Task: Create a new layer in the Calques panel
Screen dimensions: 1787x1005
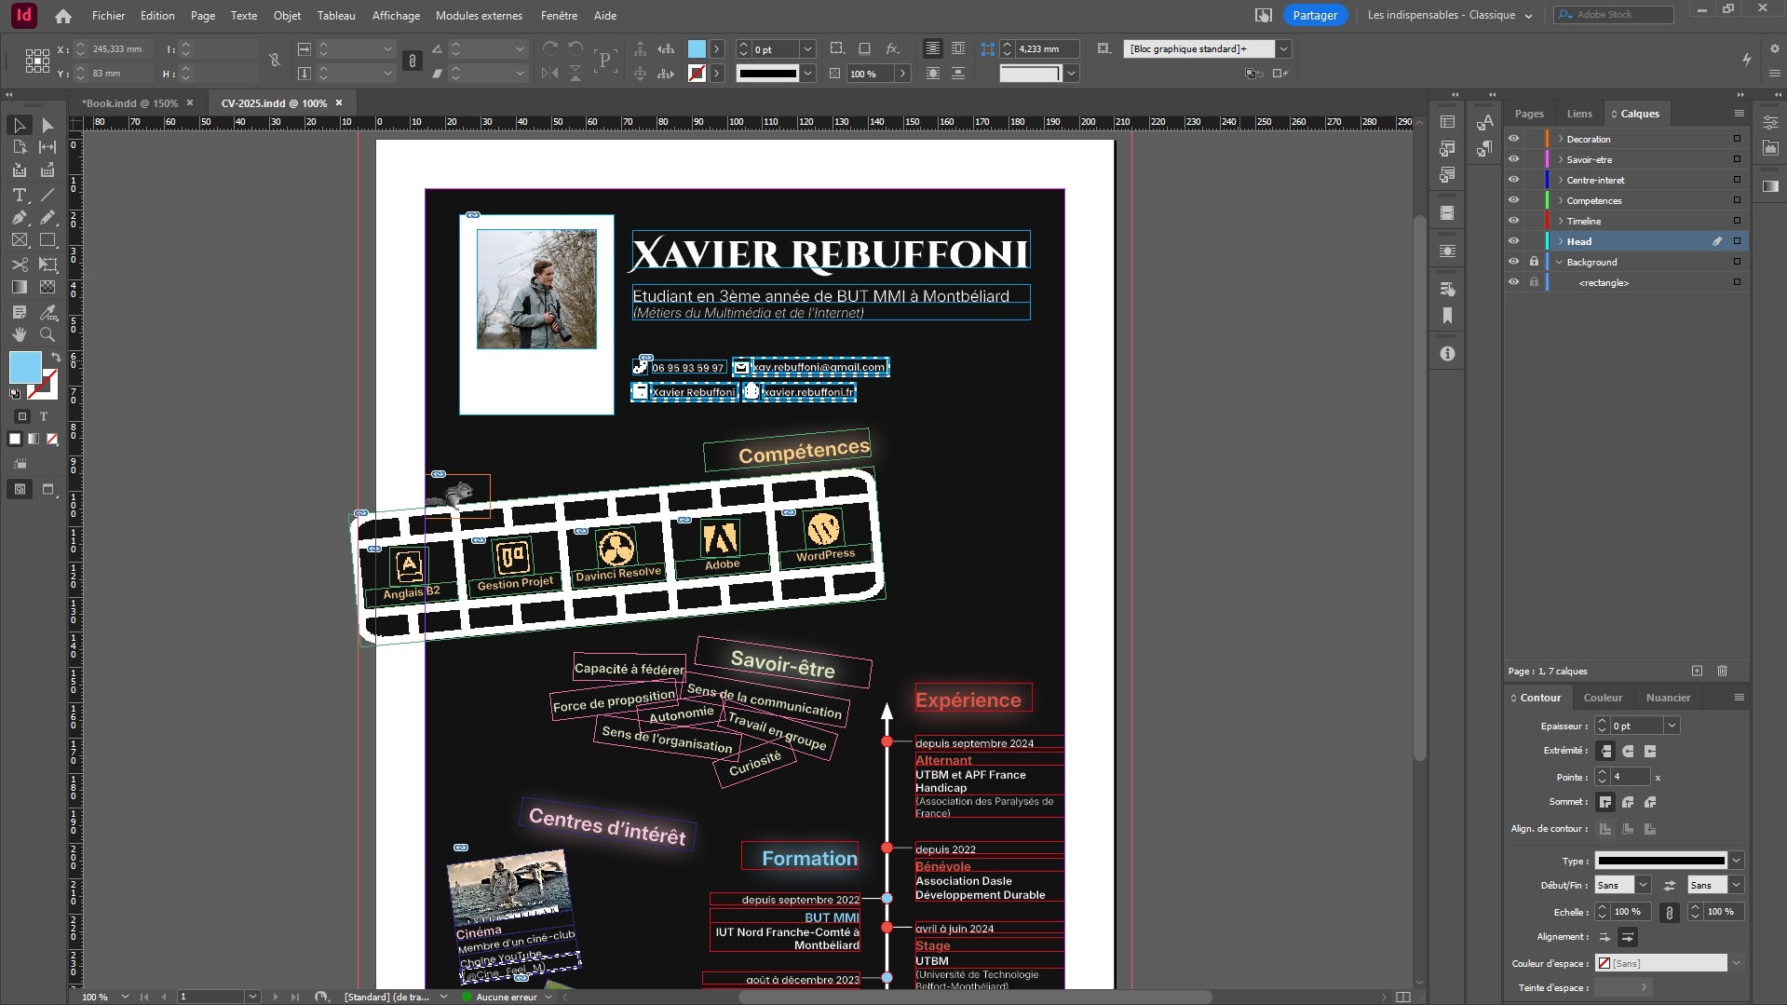Action: coord(1697,671)
